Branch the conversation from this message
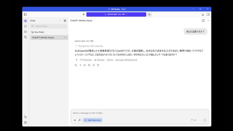Screen dimensions: 233x131 (x=85, y=65)
